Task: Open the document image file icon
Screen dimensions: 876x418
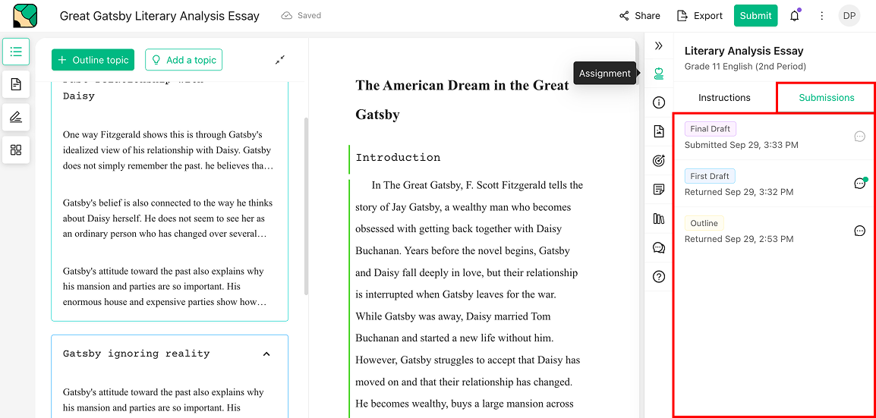Action: [x=659, y=131]
